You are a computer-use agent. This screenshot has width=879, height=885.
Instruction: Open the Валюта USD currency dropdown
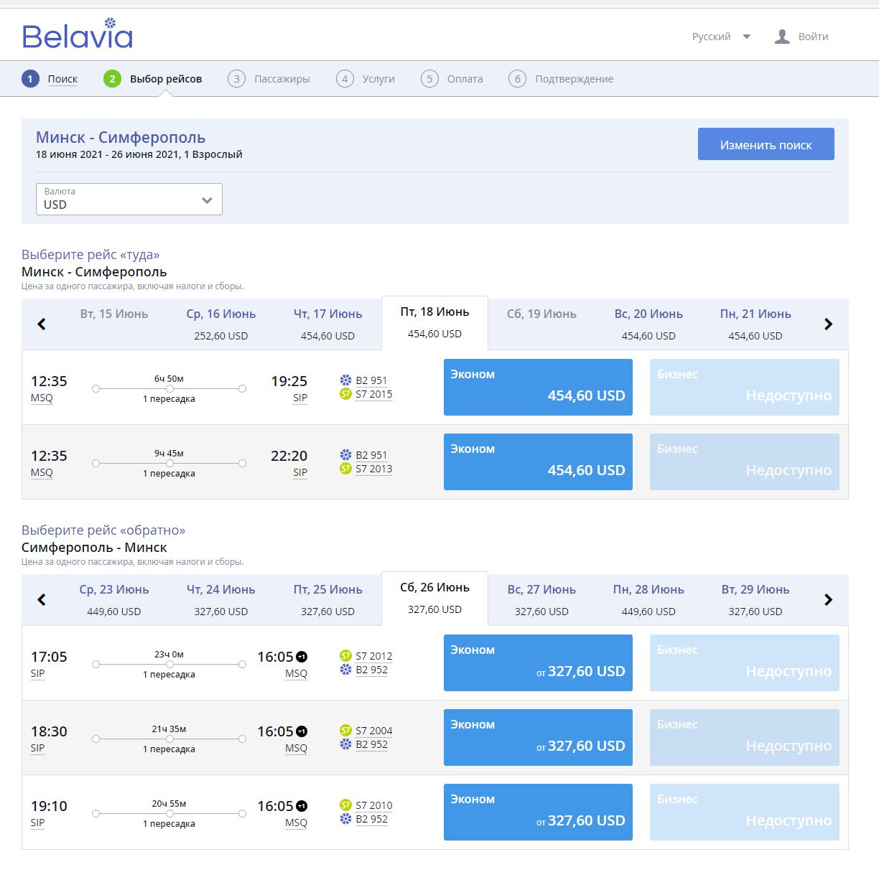pos(129,199)
